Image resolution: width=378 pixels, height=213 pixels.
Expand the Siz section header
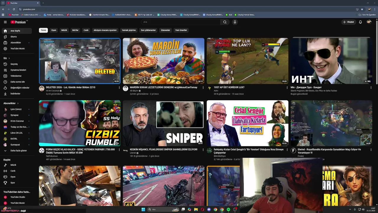pos(6,58)
